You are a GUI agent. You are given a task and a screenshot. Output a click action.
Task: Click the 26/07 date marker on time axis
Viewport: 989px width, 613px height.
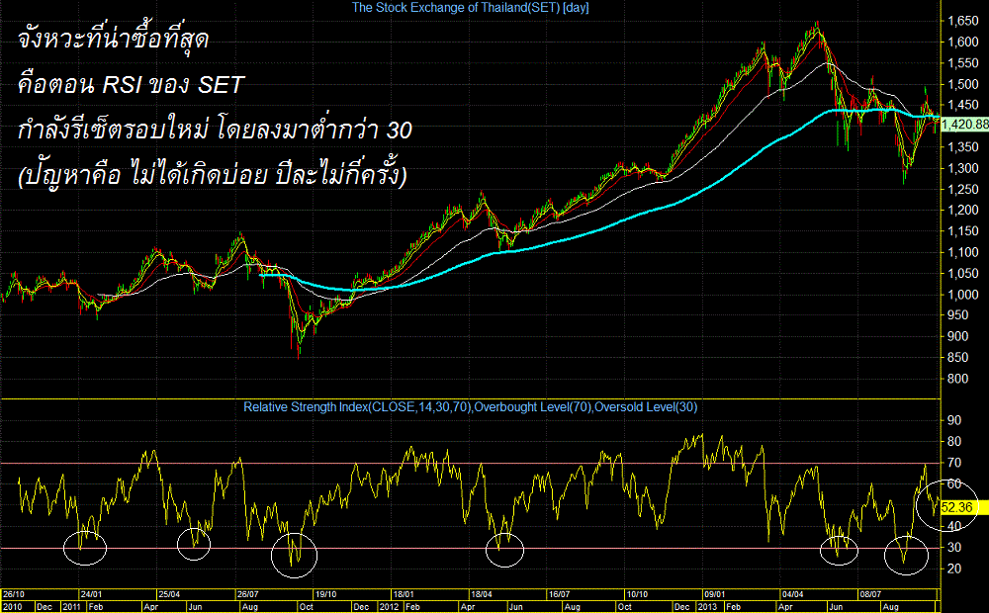pos(248,595)
